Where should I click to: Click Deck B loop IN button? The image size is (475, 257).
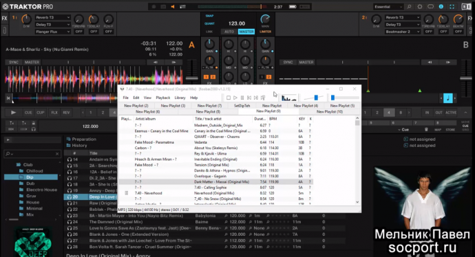(427, 113)
